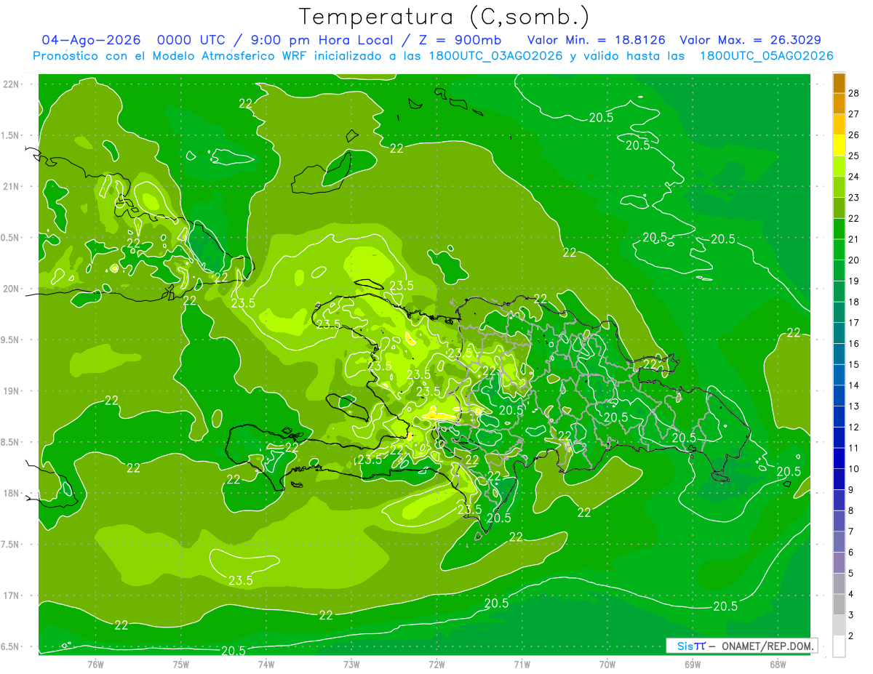The width and height of the screenshot is (873, 674).
Task: Click the color scale label 19
Action: pyautogui.click(x=854, y=281)
